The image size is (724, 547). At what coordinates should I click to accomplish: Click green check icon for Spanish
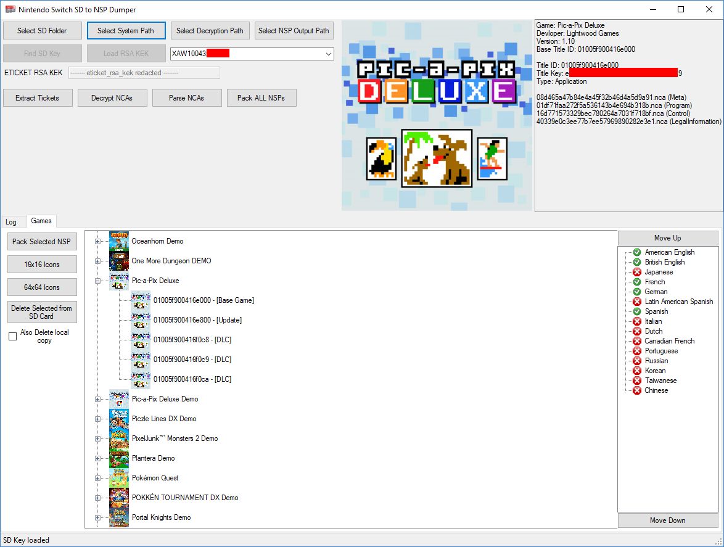636,311
